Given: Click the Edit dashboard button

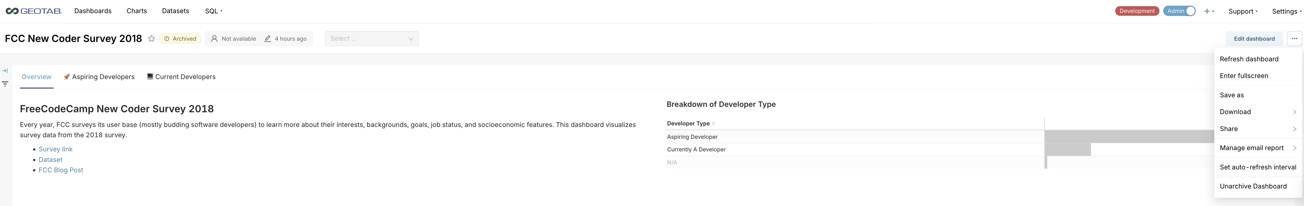Looking at the screenshot, I should 1254,38.
